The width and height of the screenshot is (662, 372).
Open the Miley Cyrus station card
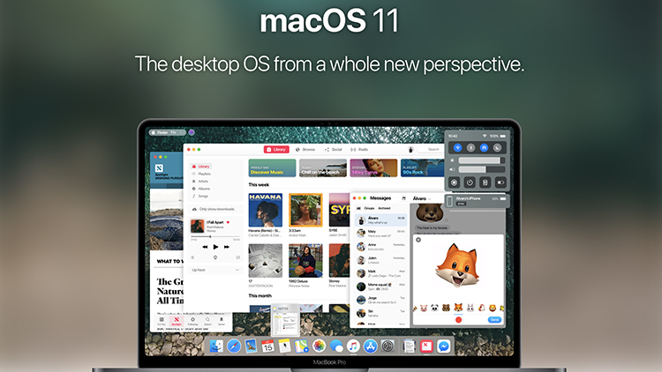[x=373, y=167]
